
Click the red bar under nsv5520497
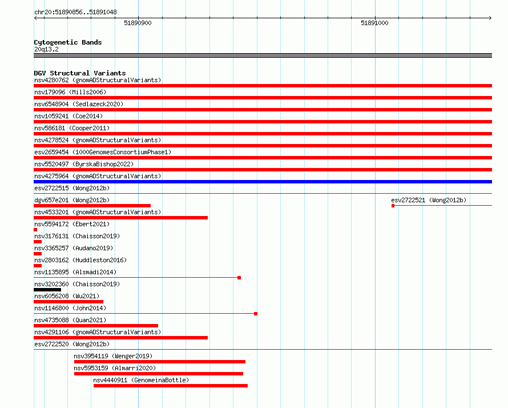pyautogui.click(x=263, y=170)
